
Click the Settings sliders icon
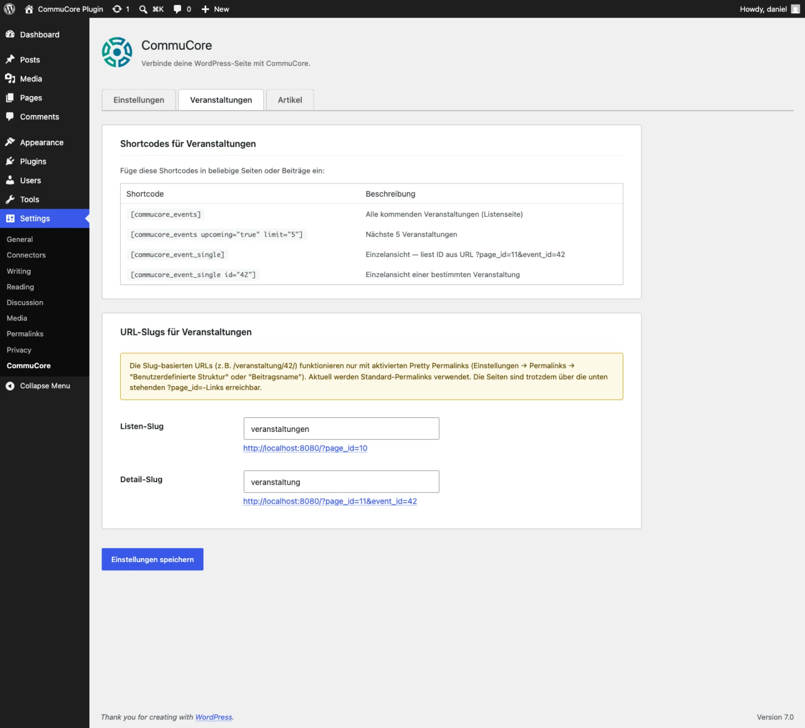pos(10,218)
